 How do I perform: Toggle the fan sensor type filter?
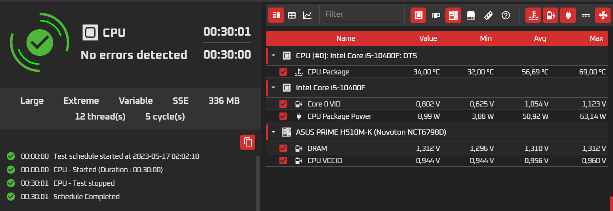tap(603, 15)
